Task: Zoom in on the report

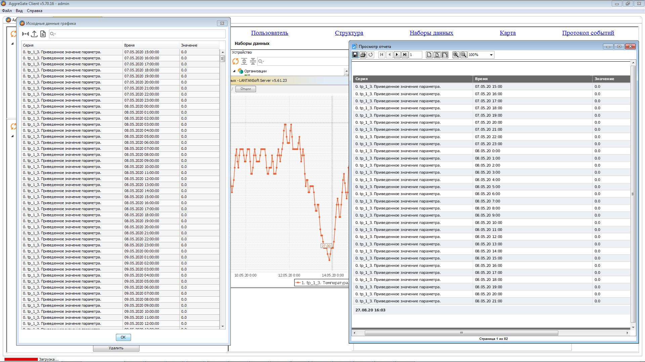Action: coord(456,55)
